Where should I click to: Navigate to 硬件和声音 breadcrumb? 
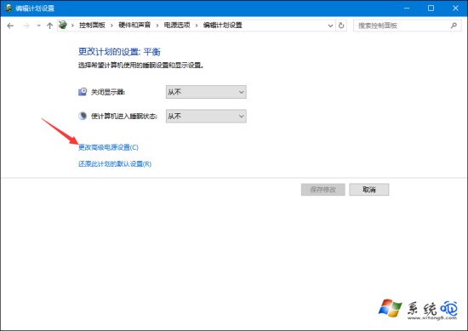point(134,26)
